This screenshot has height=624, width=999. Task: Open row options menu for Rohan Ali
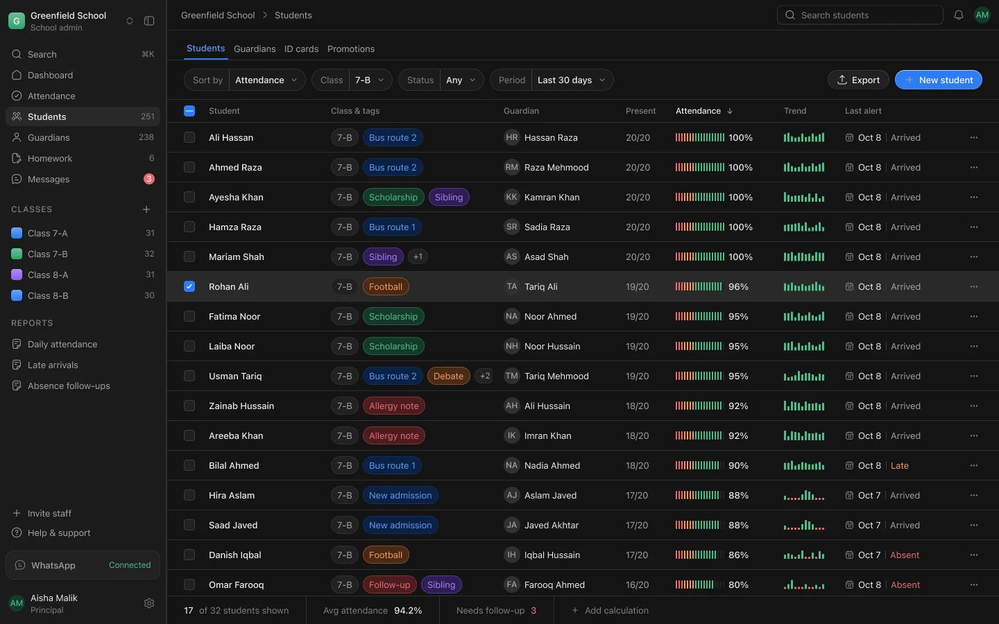pos(974,286)
